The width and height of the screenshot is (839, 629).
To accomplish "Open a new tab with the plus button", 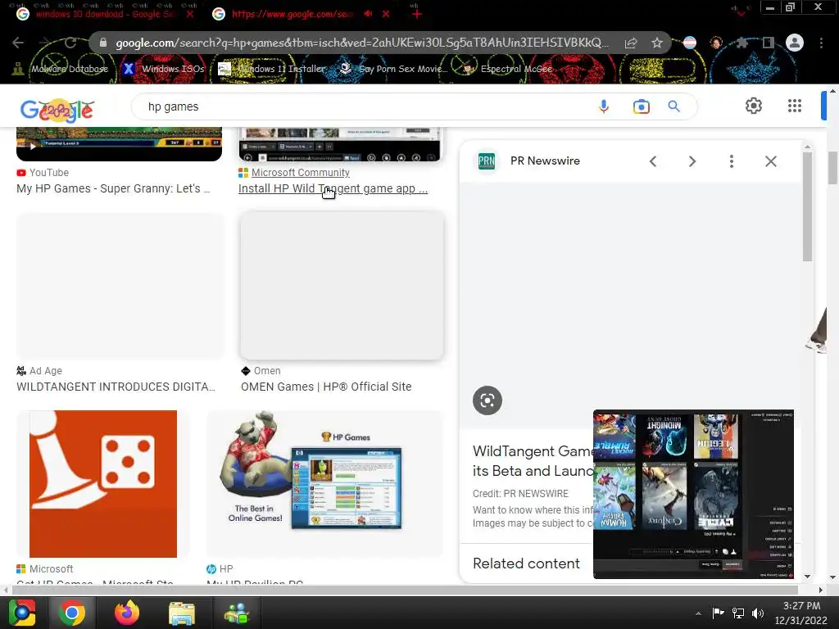I will 417,14.
